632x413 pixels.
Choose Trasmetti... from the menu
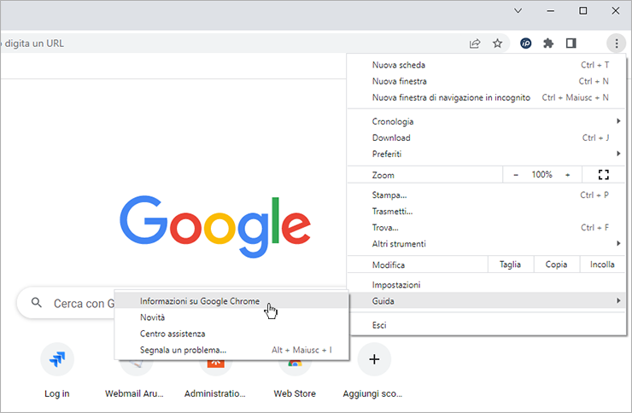[486, 212]
